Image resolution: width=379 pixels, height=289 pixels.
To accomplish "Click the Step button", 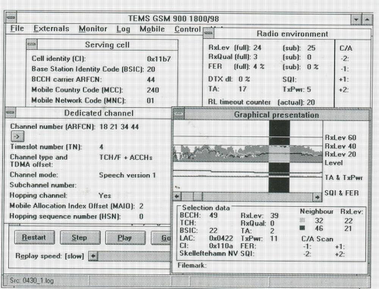I will (80, 237).
